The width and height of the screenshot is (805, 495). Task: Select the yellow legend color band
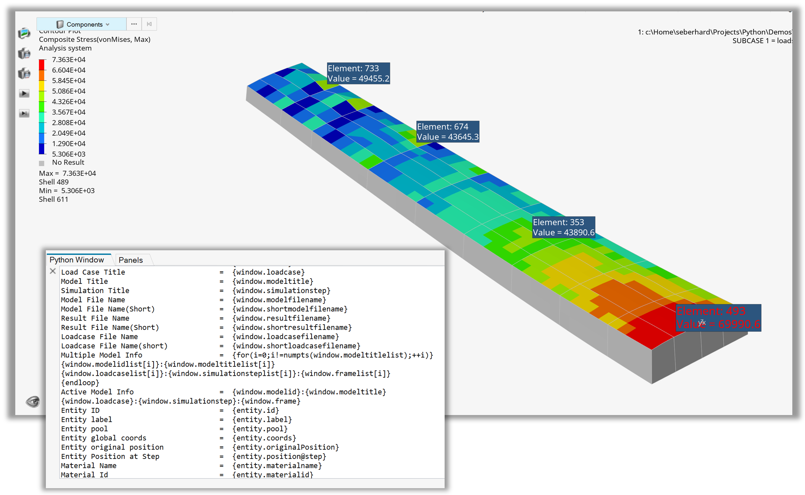tap(42, 86)
